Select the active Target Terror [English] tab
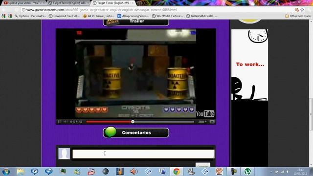313x176 pixels. [113, 3]
